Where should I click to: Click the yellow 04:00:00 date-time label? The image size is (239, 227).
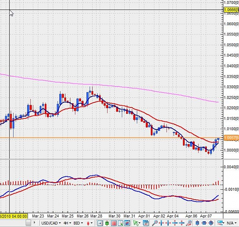(14, 216)
